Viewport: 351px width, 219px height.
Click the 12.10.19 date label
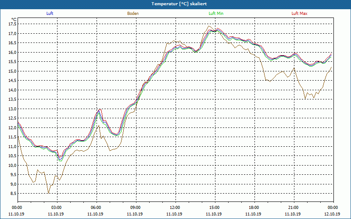(x=332, y=214)
